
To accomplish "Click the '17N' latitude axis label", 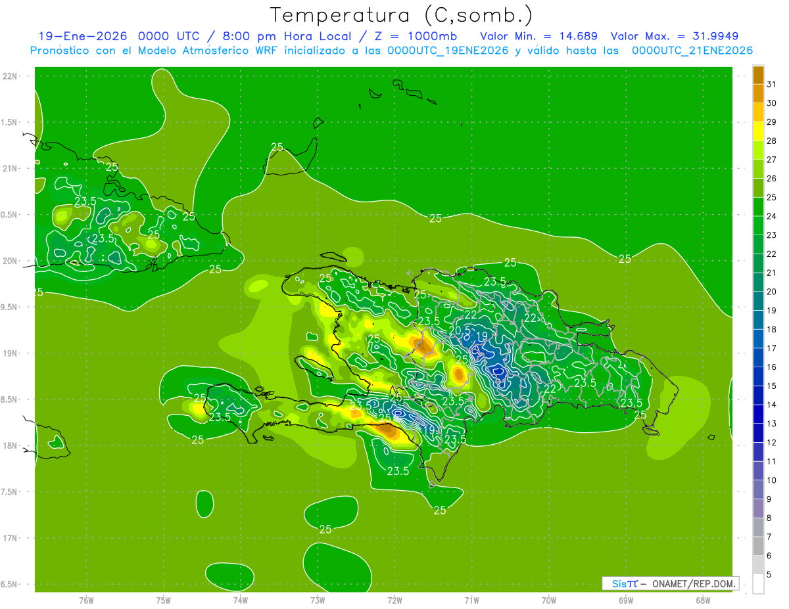I will [11, 538].
